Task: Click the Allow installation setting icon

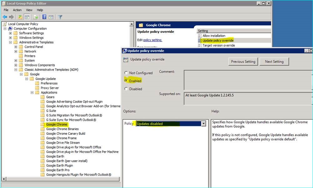Action: pyautogui.click(x=200, y=36)
